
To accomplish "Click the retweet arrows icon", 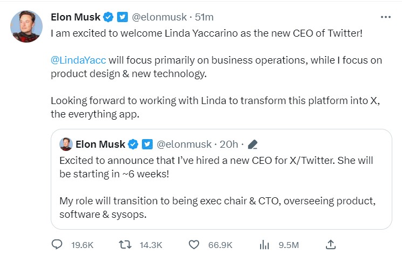I will coord(126,244).
